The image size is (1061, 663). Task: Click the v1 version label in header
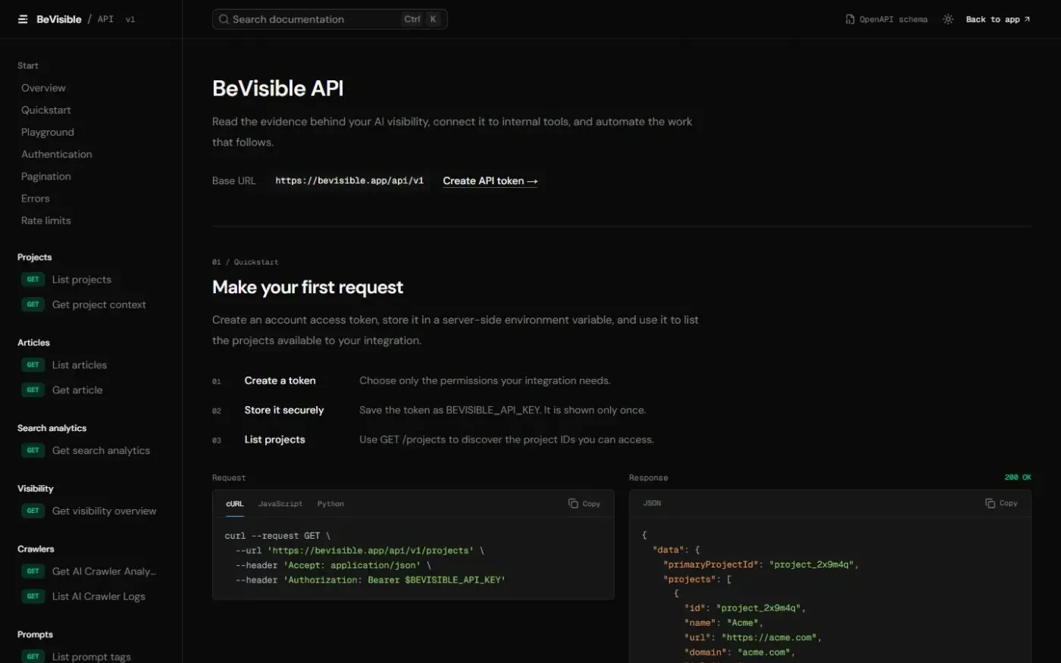tap(130, 19)
